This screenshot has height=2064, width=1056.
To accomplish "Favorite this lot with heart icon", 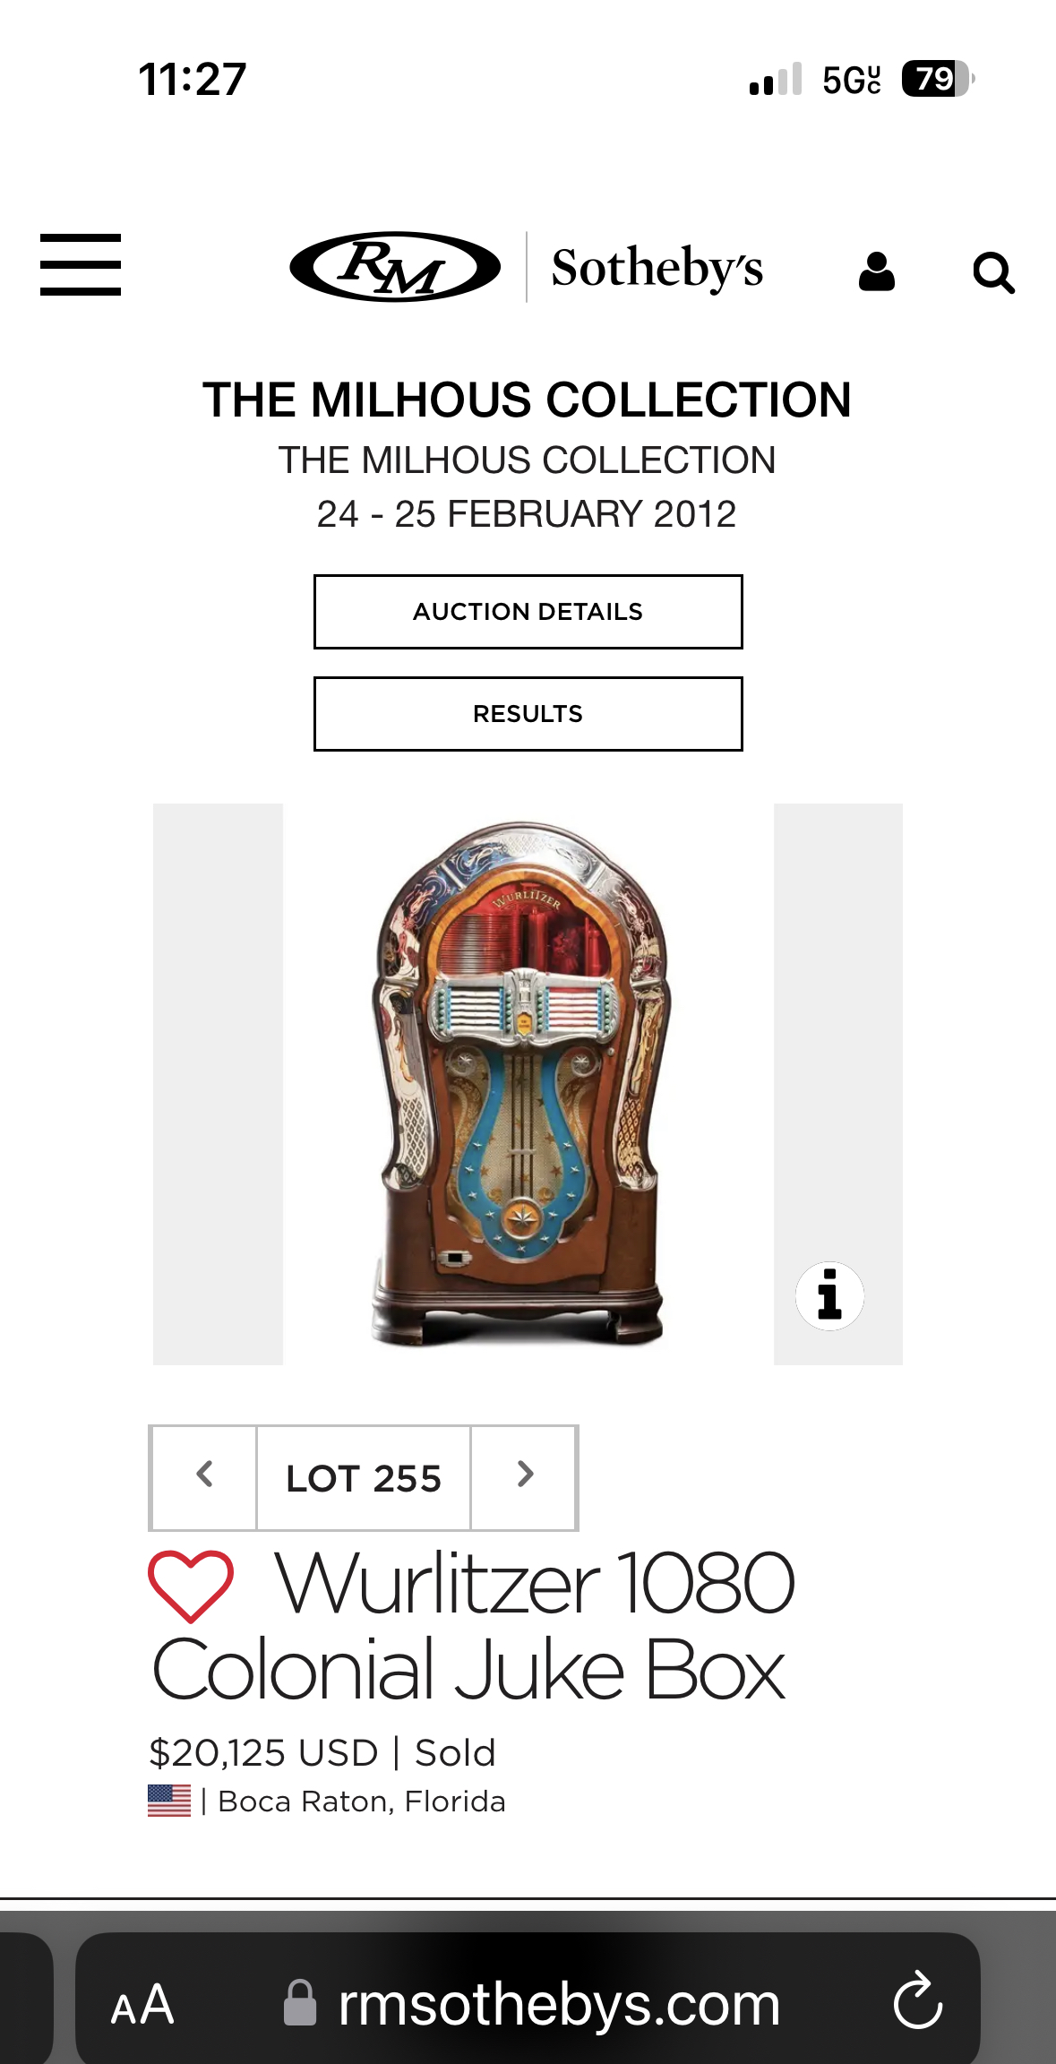I will coord(191,1587).
